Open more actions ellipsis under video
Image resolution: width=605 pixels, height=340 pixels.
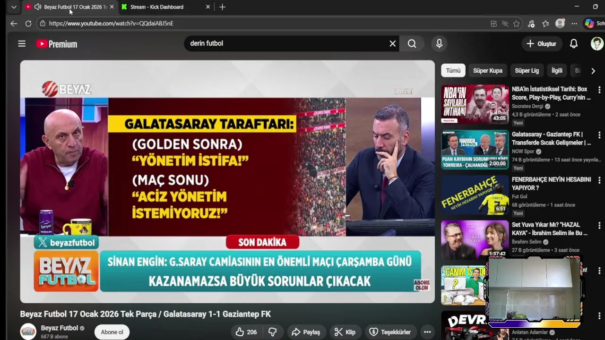(x=427, y=332)
